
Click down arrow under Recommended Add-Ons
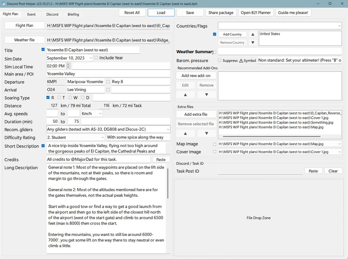click(206, 94)
